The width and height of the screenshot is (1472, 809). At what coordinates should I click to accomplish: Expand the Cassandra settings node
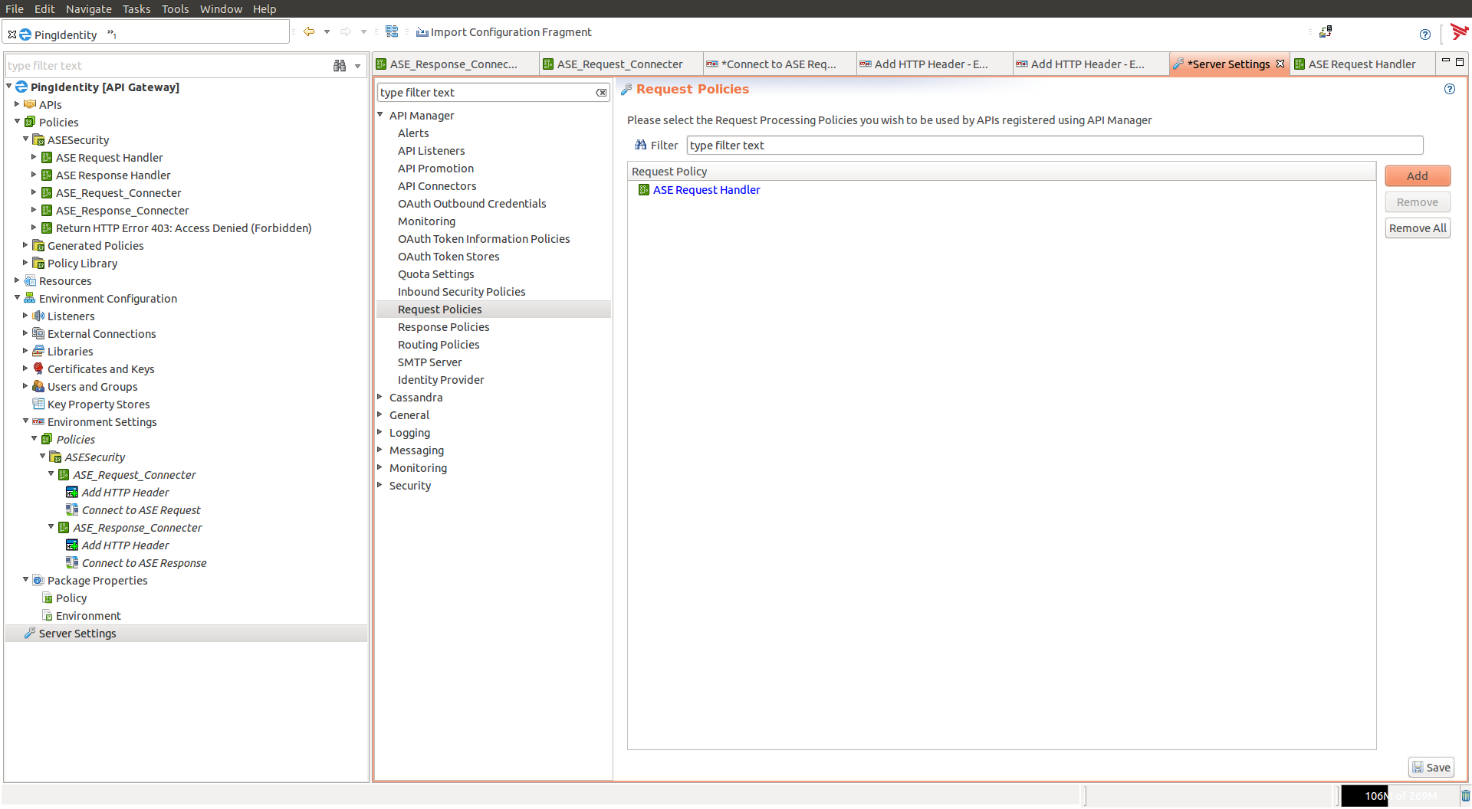click(380, 397)
